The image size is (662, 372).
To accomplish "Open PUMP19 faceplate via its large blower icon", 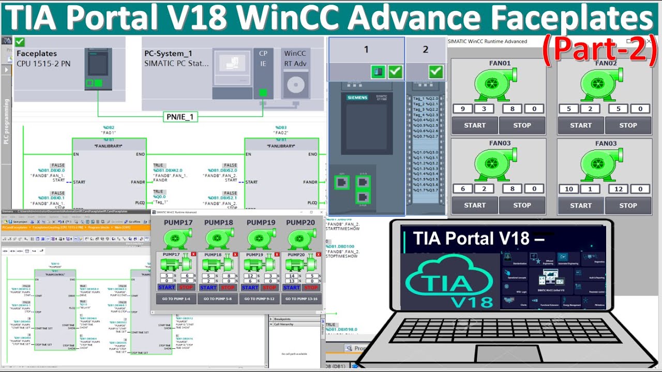I will point(261,239).
